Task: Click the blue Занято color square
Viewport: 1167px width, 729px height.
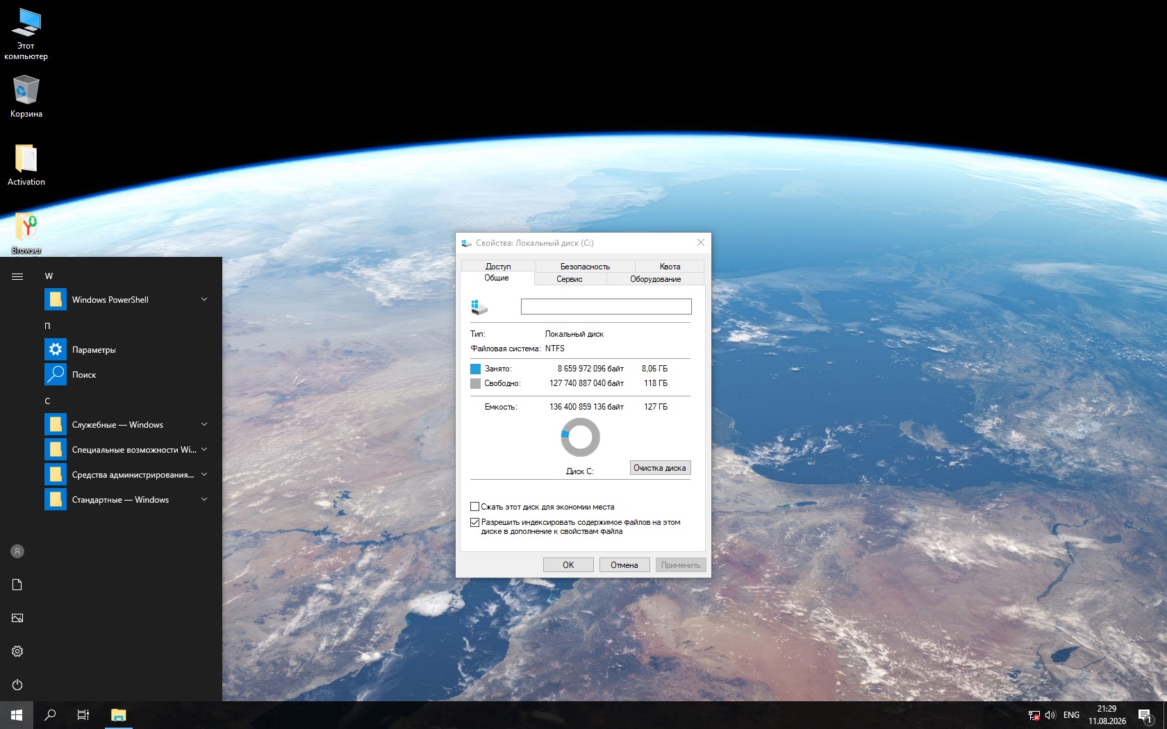Action: click(x=475, y=369)
